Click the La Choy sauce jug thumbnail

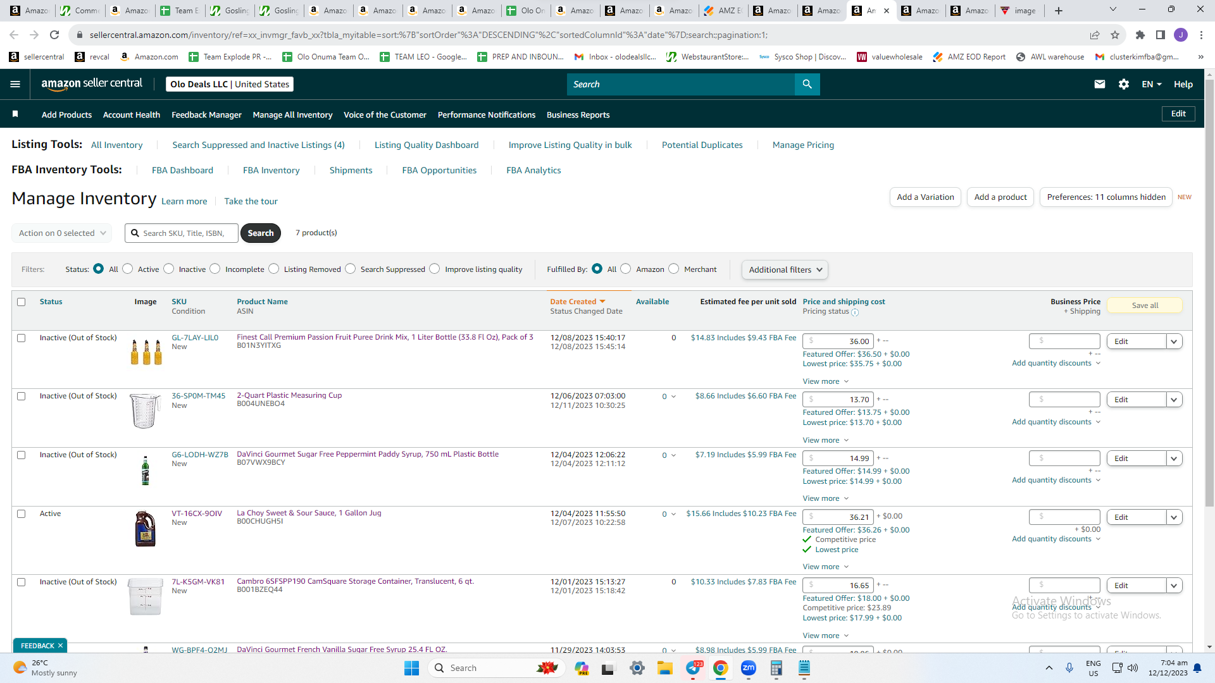(x=145, y=529)
